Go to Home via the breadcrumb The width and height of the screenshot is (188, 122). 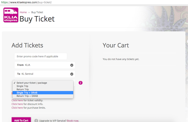[23, 12]
